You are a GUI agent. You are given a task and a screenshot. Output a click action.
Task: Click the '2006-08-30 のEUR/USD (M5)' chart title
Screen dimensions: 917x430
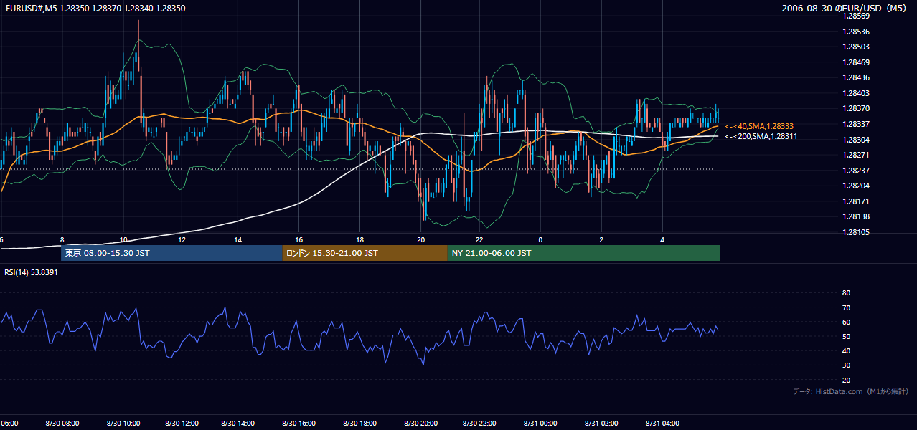click(x=845, y=9)
